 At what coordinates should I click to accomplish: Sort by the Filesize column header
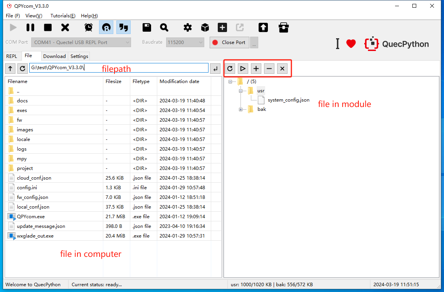click(x=117, y=81)
